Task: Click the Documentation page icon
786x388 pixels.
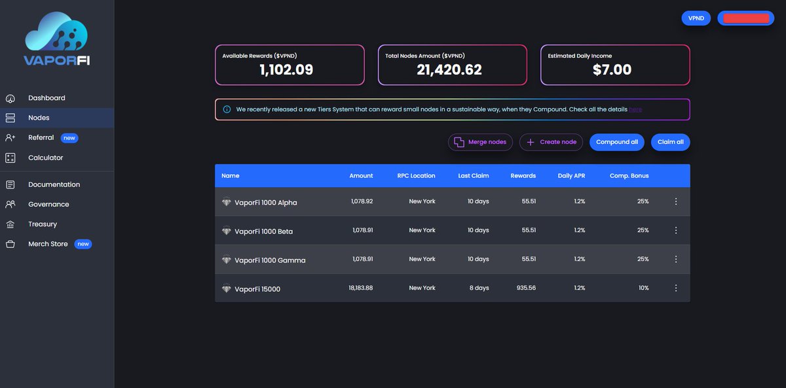Action: pos(10,185)
